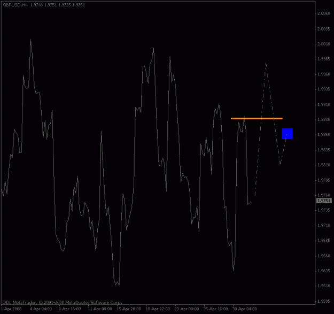Viewport: 334px width, 314px height.
Task: Click the 1.9610 price scale label
Action: (324, 286)
